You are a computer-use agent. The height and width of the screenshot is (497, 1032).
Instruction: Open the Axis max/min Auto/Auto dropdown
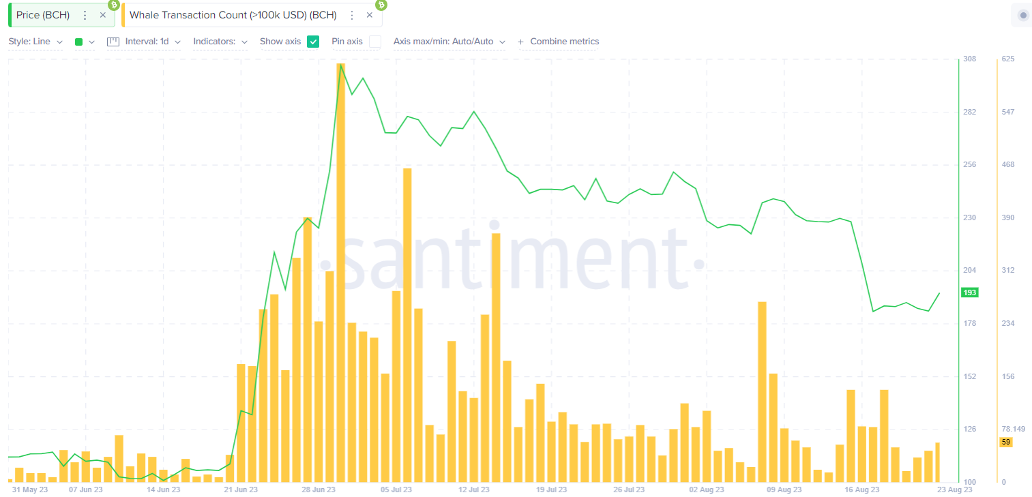click(449, 42)
